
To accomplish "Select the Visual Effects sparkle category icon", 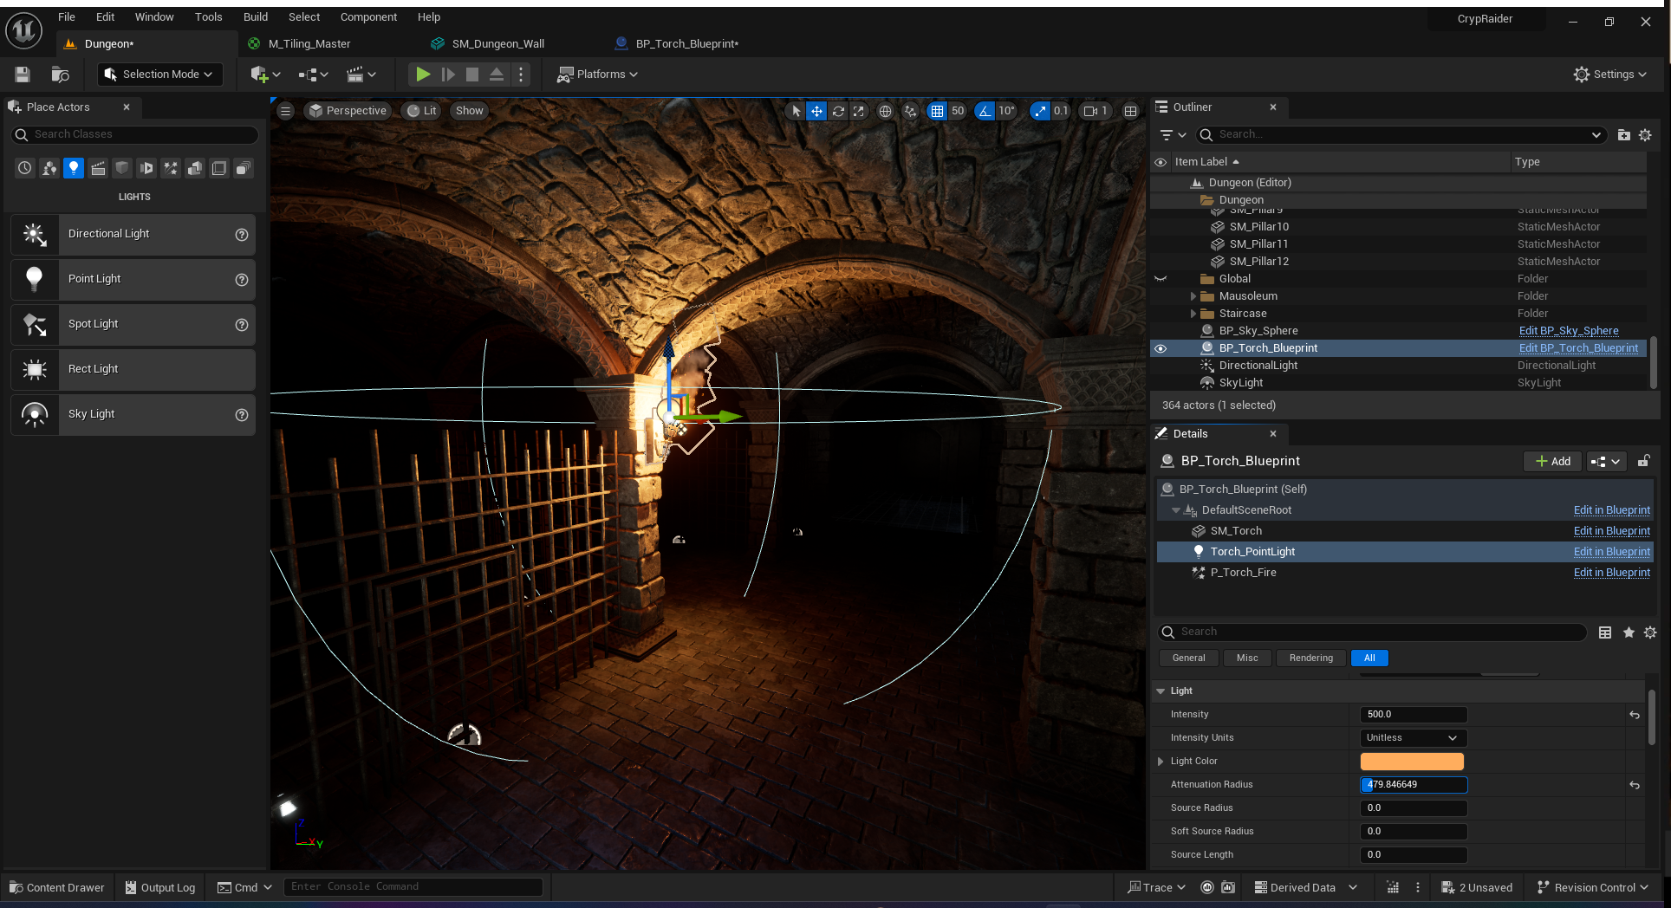I will 171,168.
